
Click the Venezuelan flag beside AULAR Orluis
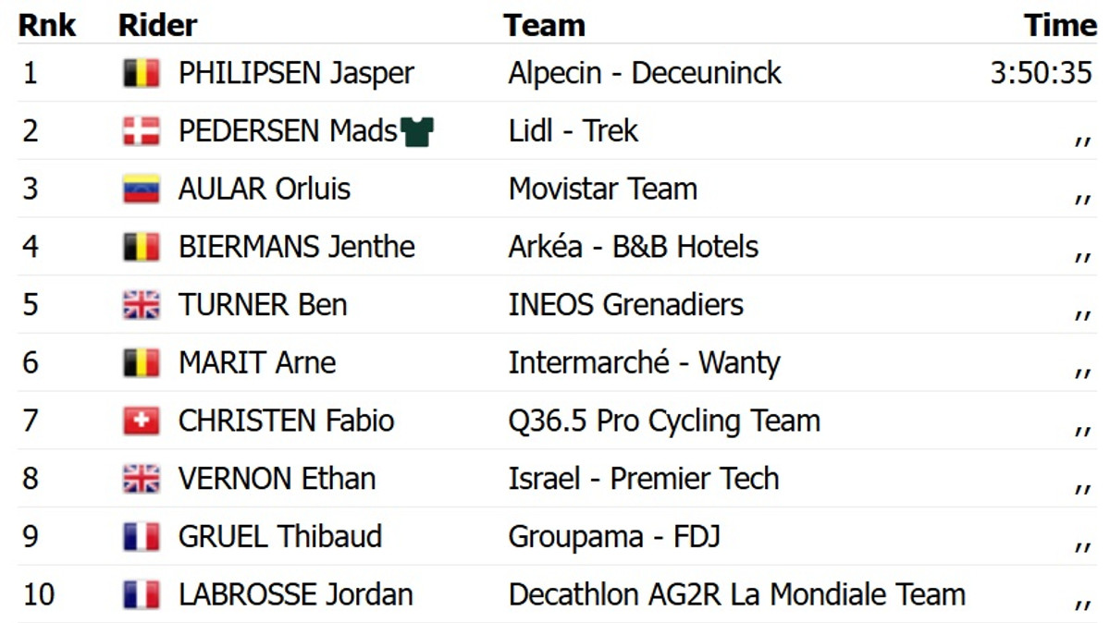142,189
